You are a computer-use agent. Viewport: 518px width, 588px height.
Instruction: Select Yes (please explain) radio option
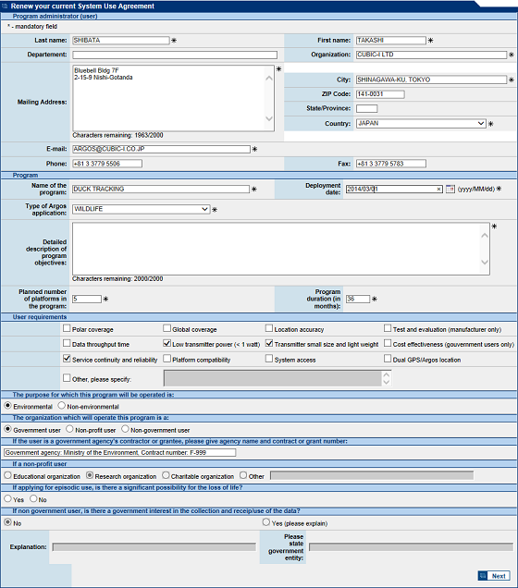pos(266,522)
